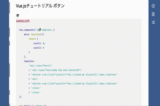This screenshot has height=106, width=160.
Task: Select the count1: 0 line
Action: 39,43
